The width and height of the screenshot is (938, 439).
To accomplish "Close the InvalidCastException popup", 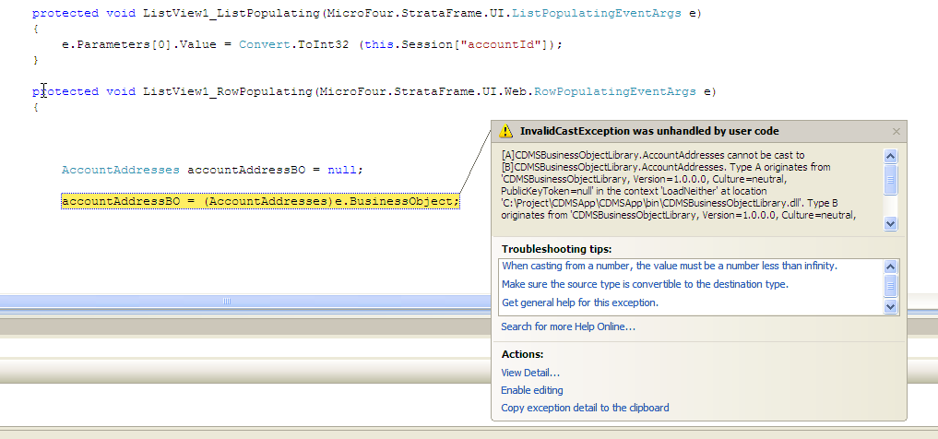I will 896,132.
